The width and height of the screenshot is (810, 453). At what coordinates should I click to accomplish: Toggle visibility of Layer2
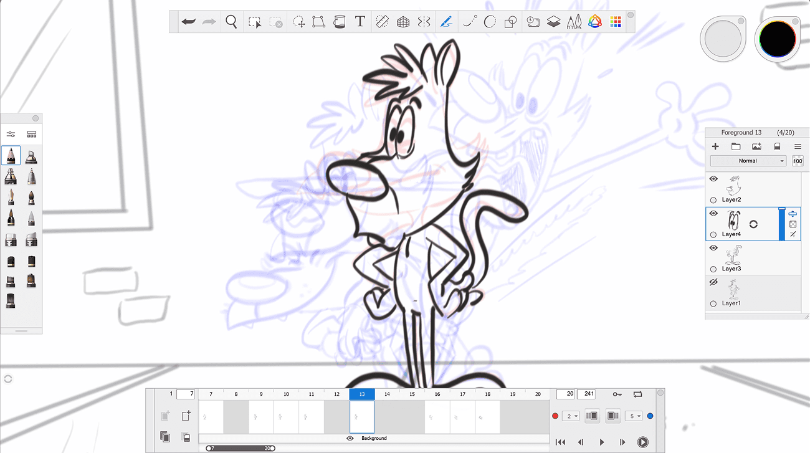(x=714, y=179)
